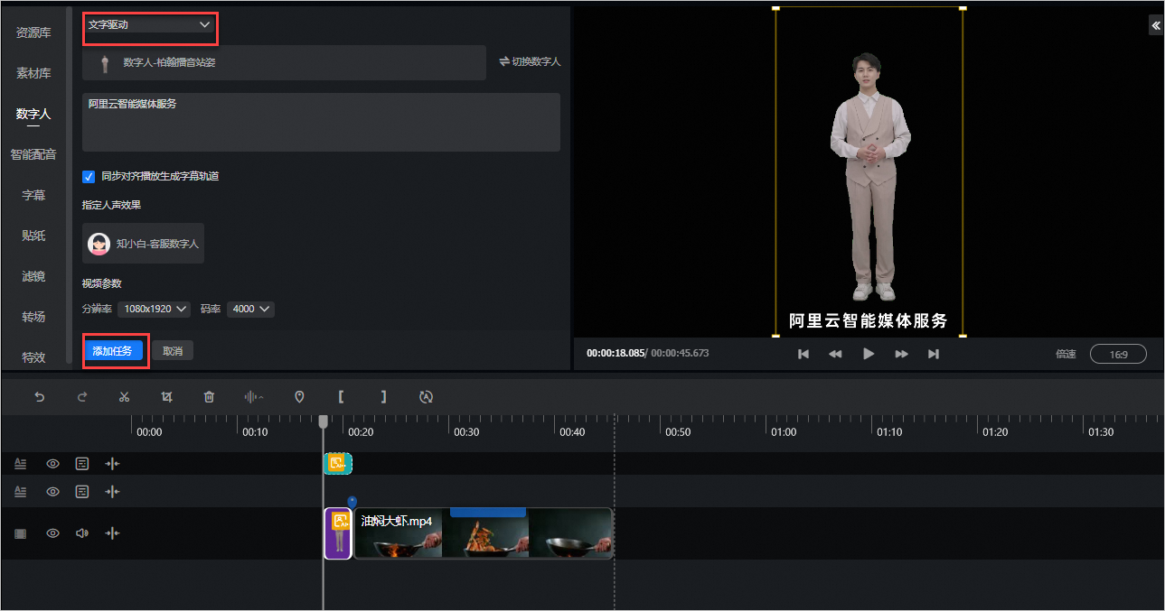Open the 贴纸 tab
Image resolution: width=1165 pixels, height=611 pixels.
click(33, 236)
